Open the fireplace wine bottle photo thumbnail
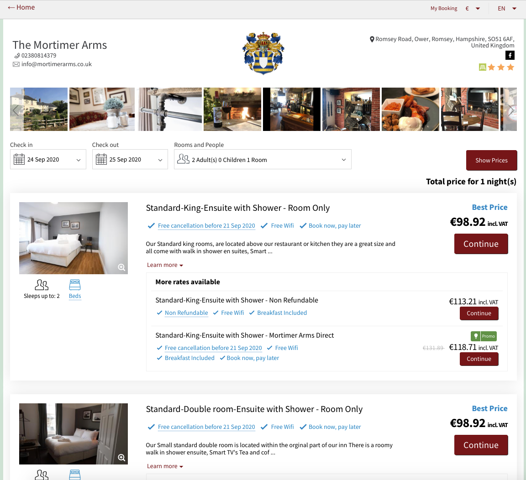This screenshot has width=526, height=480. click(x=232, y=110)
